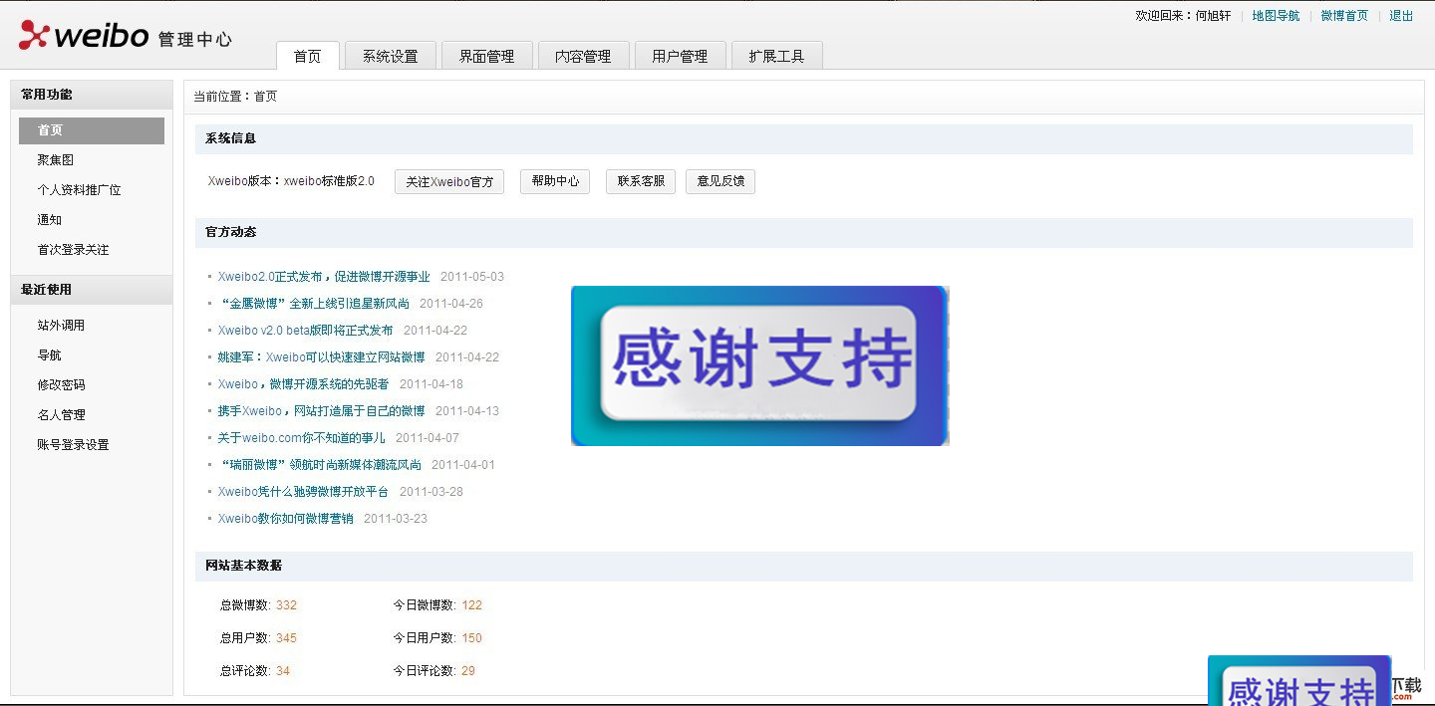1435x706 pixels.
Task: Open the 姚建军：Xweibo可以快速建立网站微博 link
Action: pos(322,357)
